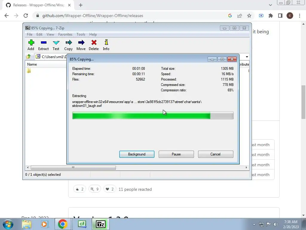Image resolution: width=306 pixels, height=230 pixels.
Task: Open the Tools menu in 7-Zip
Action: [x=81, y=34]
